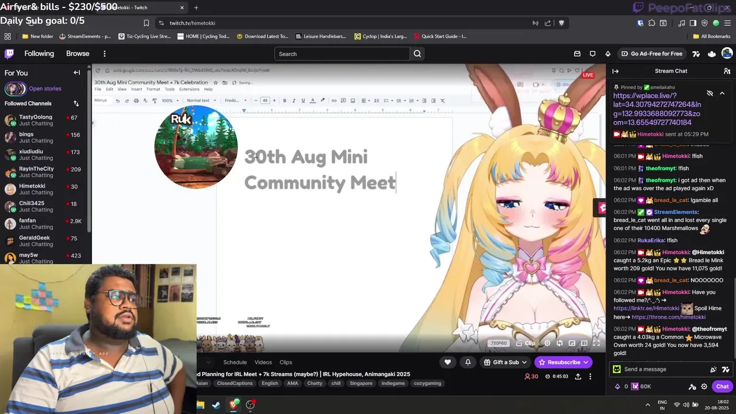Open chat community users list icon
Viewport: 736px width, 414px height.
(727, 71)
